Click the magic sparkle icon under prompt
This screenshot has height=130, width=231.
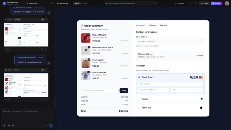click(x=9, y=126)
